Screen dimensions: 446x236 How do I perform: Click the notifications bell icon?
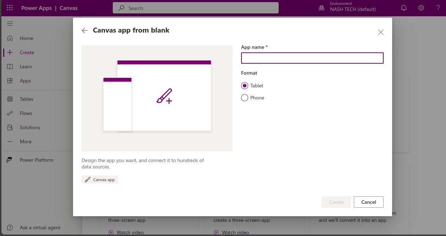click(x=403, y=8)
